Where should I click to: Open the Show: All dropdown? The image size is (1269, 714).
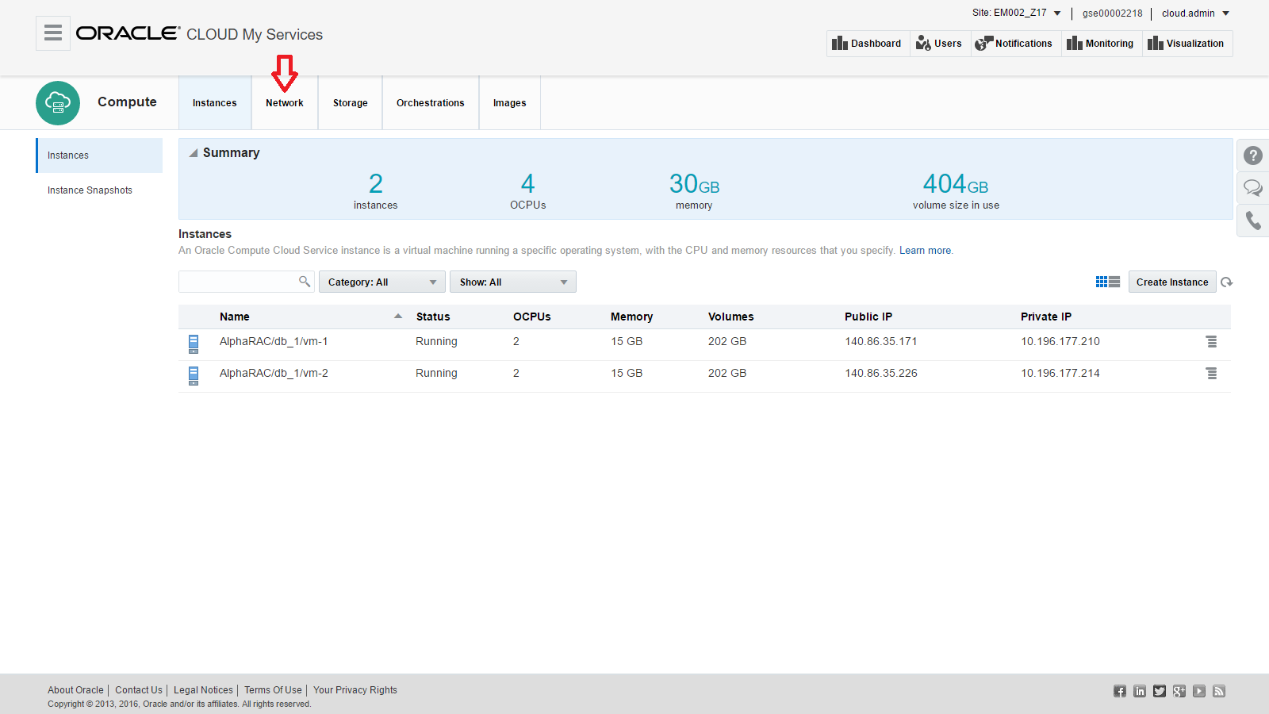point(513,282)
